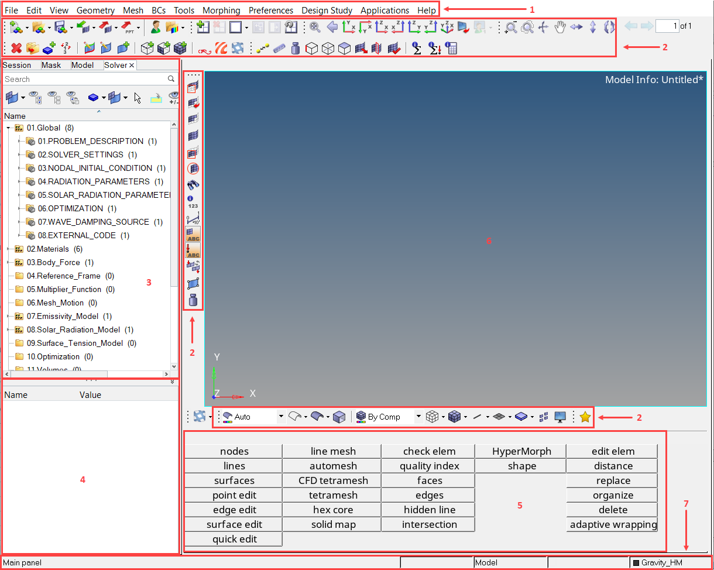
Task: Click the adaptive wrapping button
Action: (x=613, y=524)
